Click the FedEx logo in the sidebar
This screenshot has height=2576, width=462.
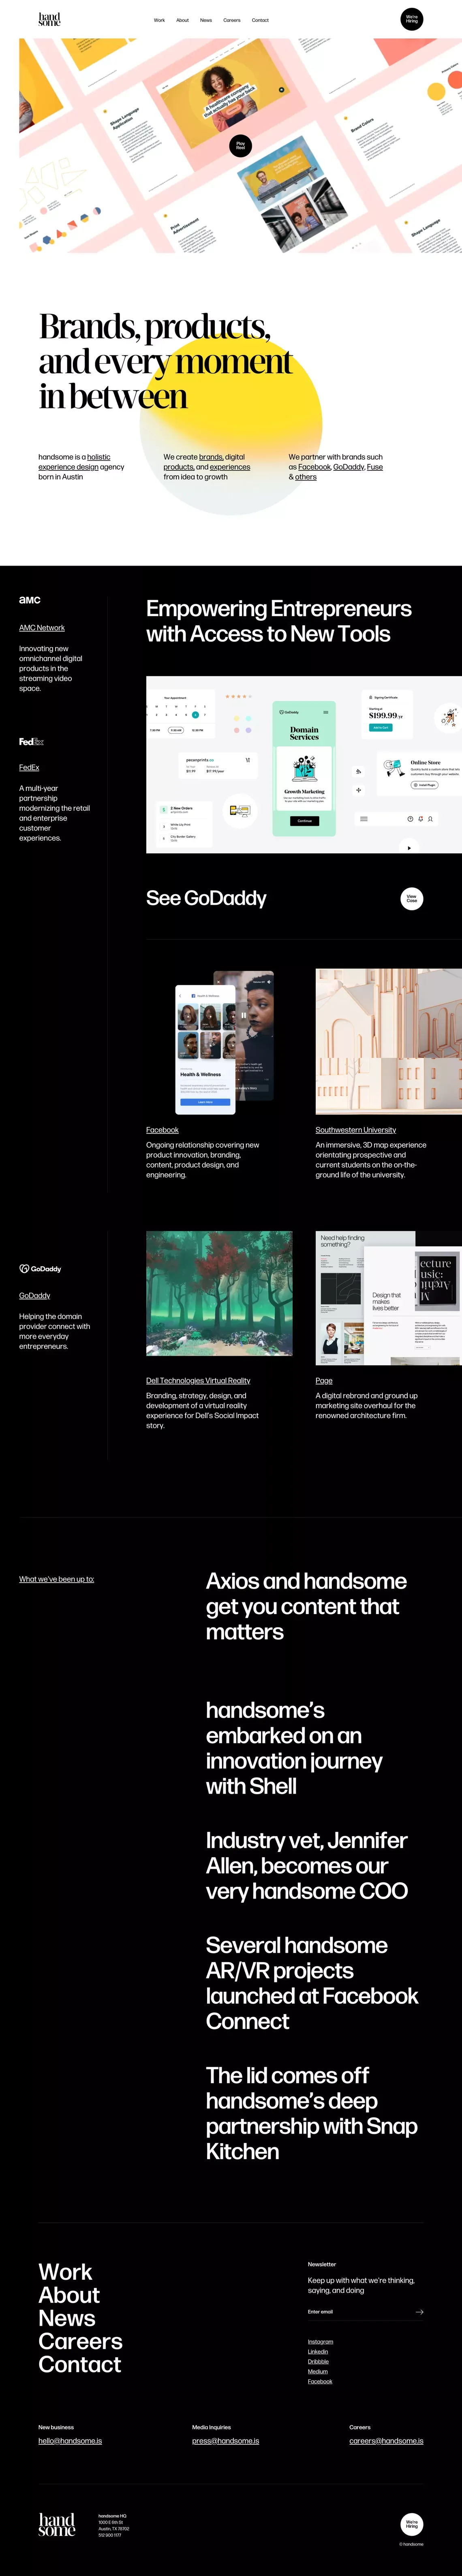point(31,741)
